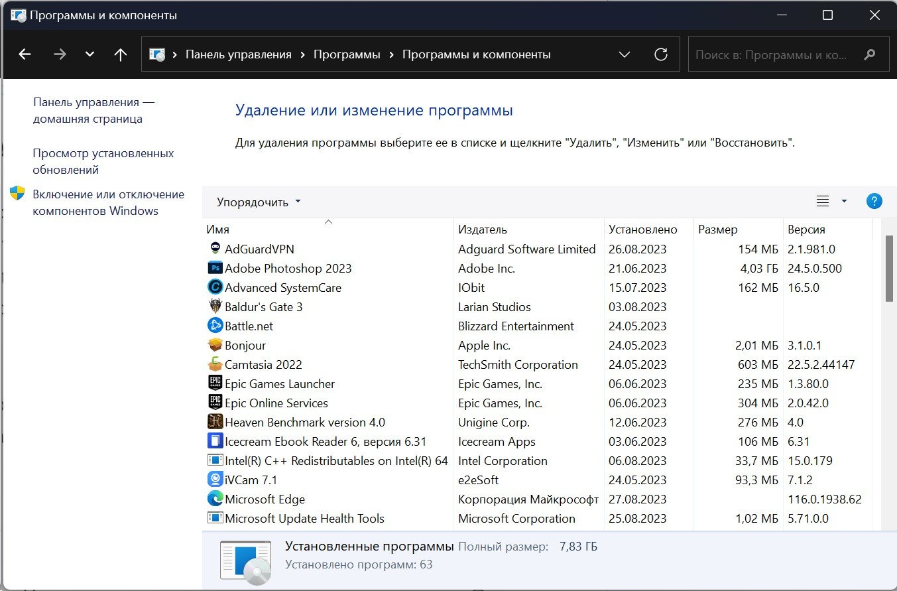Sort by the Имя column header
The height and width of the screenshot is (591, 897).
[328, 230]
